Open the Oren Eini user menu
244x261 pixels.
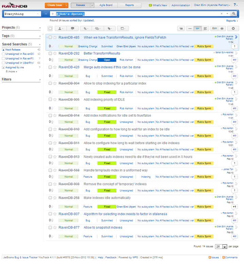(212, 5)
